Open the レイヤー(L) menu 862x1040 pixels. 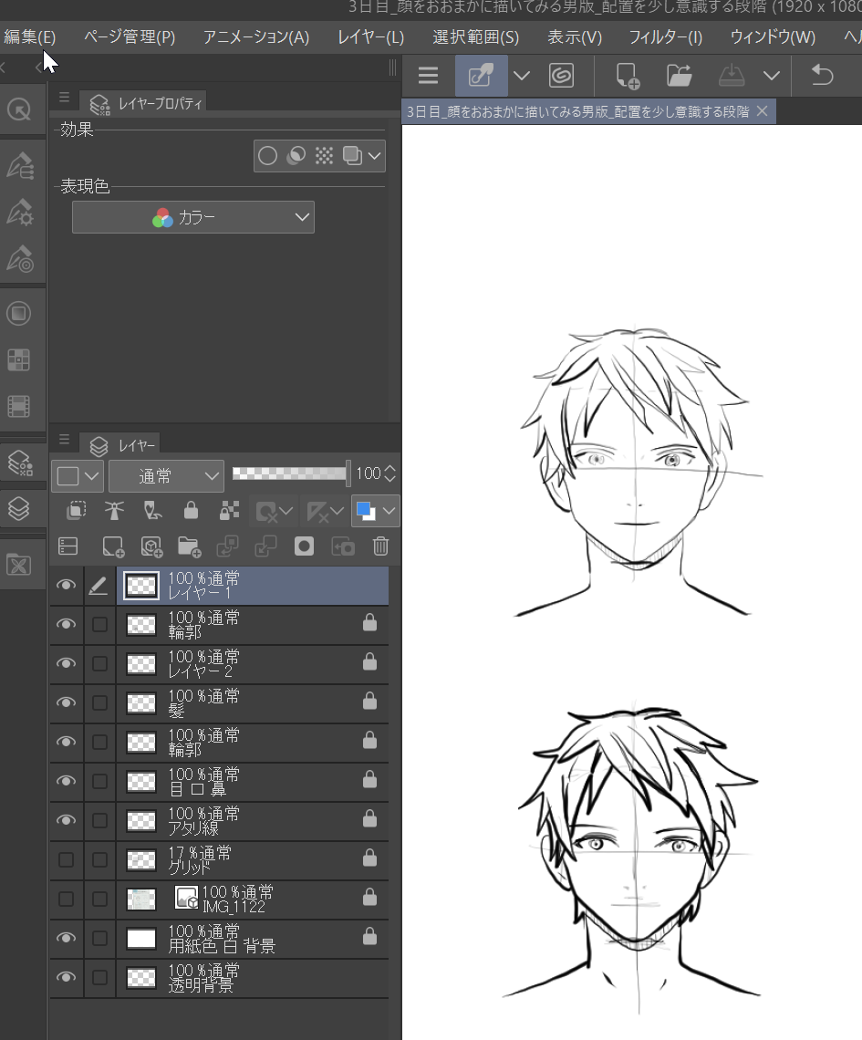click(370, 37)
